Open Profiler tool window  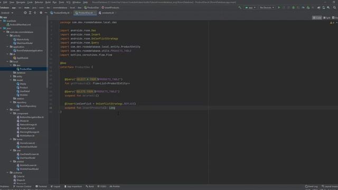pos(115,186)
